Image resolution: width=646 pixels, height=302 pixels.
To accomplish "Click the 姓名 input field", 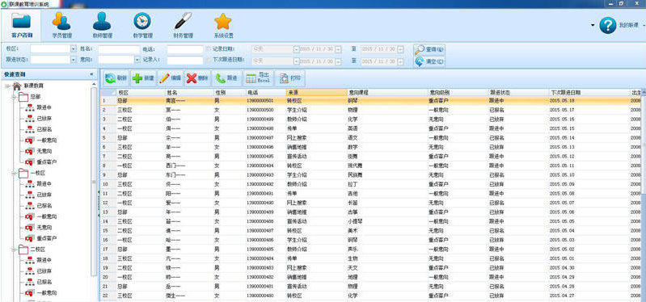I will pos(119,49).
